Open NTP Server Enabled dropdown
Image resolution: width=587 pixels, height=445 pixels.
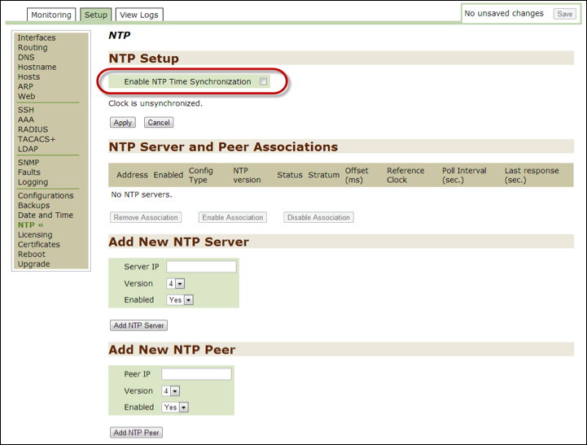tap(180, 300)
